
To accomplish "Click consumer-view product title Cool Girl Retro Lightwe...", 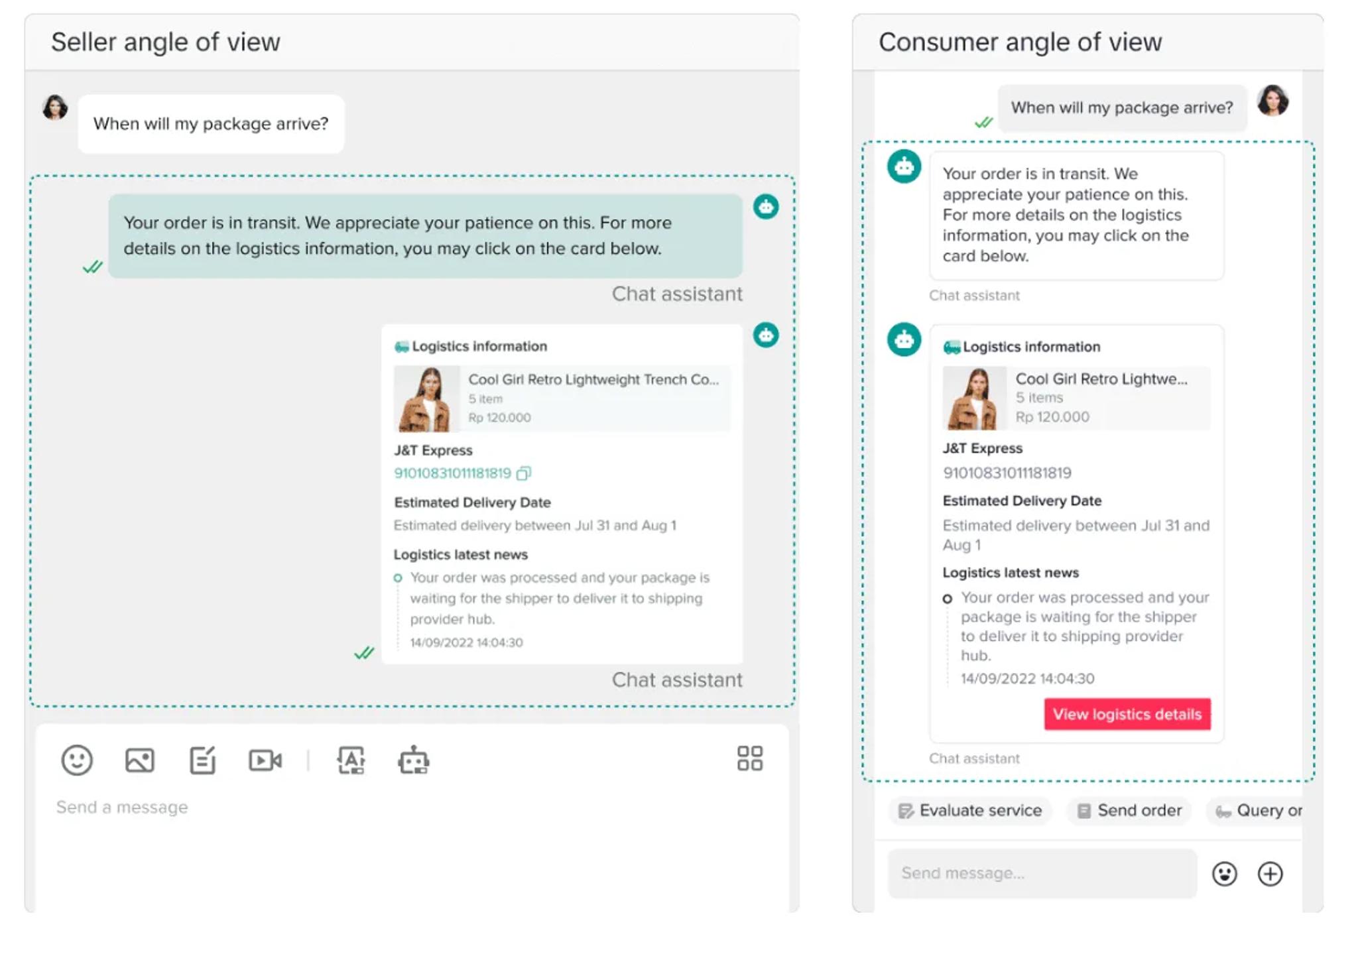I will point(1101,379).
